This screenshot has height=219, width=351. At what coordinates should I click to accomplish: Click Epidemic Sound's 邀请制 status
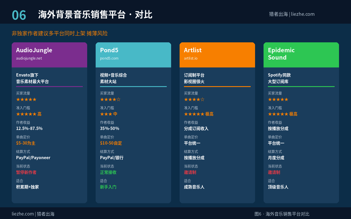pos(274,172)
